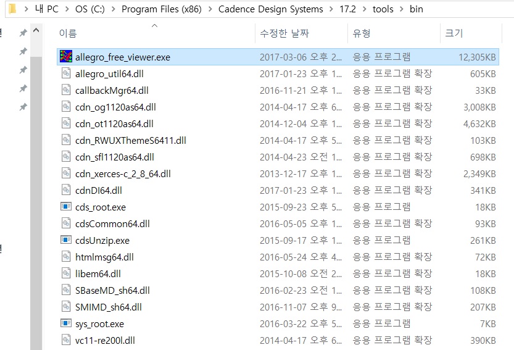Click the sys_root.exe program icon
The height and width of the screenshot is (350, 514).
[x=66, y=323]
